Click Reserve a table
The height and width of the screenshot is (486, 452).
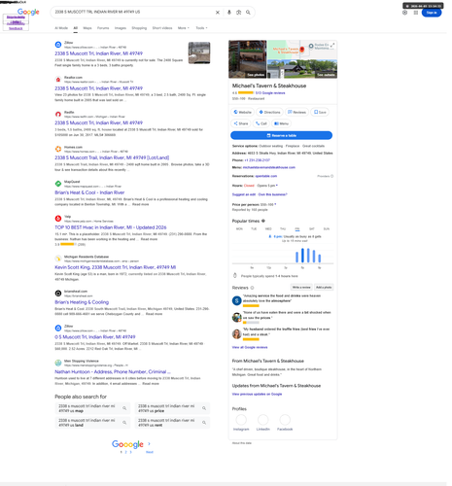[281, 135]
